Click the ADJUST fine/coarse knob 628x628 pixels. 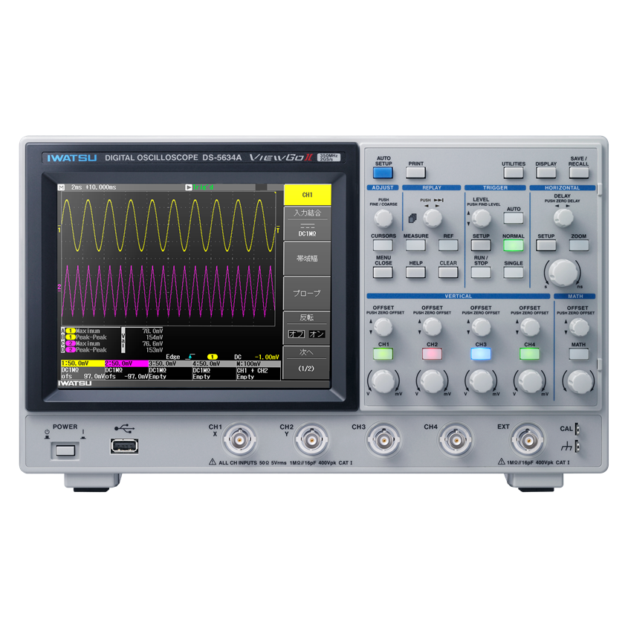(383, 218)
